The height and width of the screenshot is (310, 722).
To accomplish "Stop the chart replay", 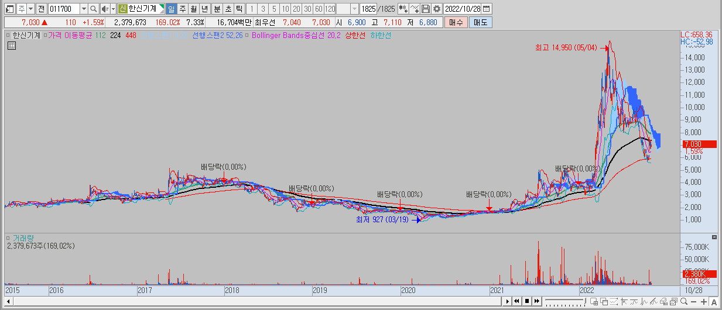I will coord(527,301).
